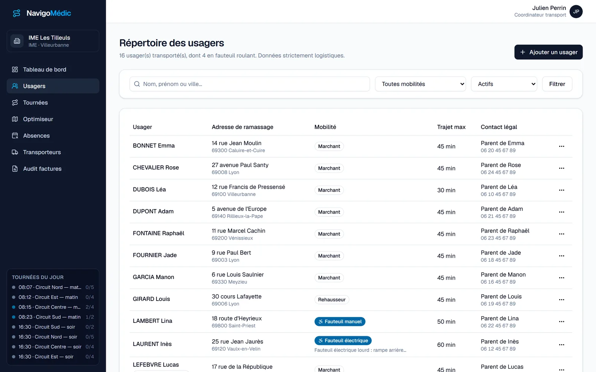This screenshot has width=596, height=372.
Task: Focus the Nom, prénom ou ville search field
Action: pos(250,84)
